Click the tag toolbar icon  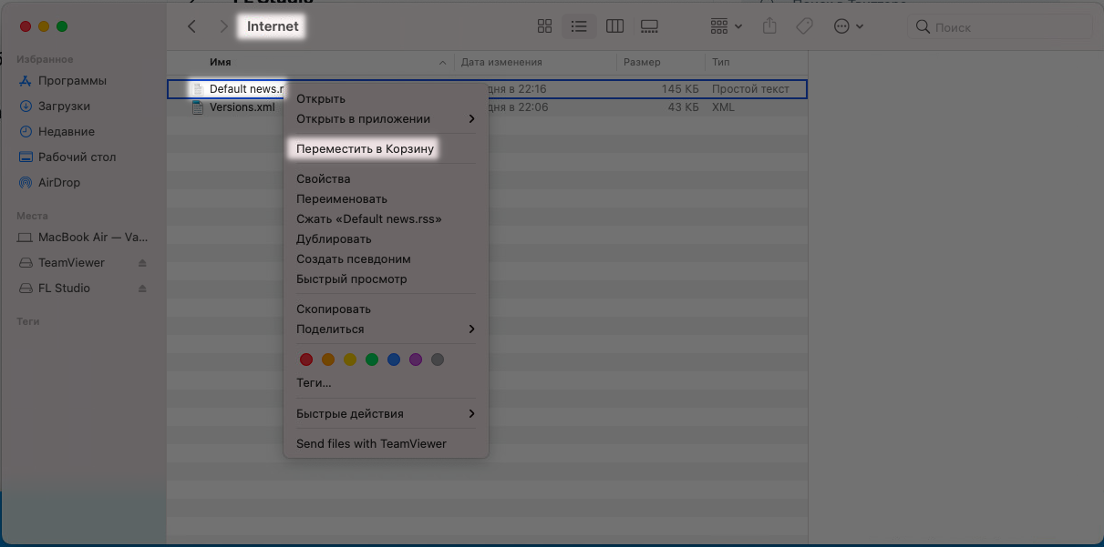[x=804, y=26]
